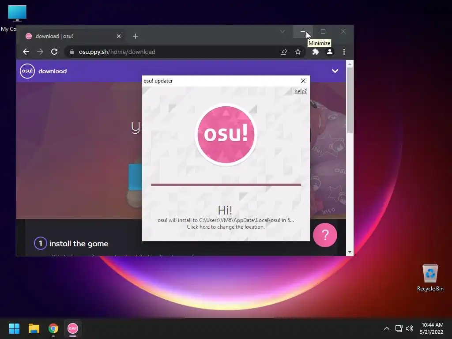Open the tab search chevron
The width and height of the screenshot is (452, 339).
tap(282, 31)
